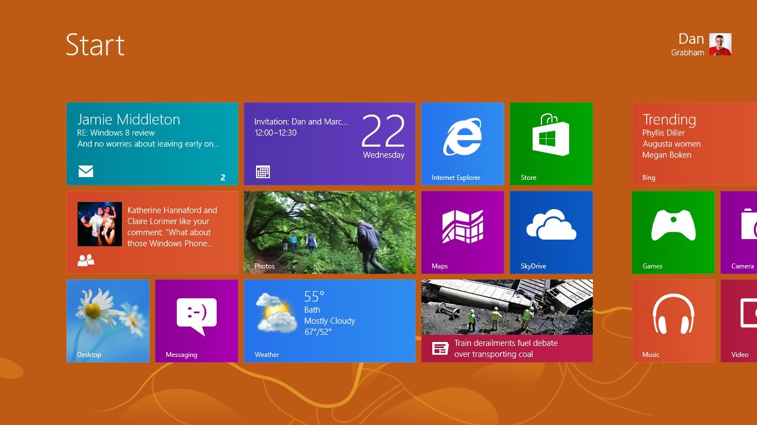757x425 pixels.
Task: Launch SkyDrive
Action: point(551,232)
